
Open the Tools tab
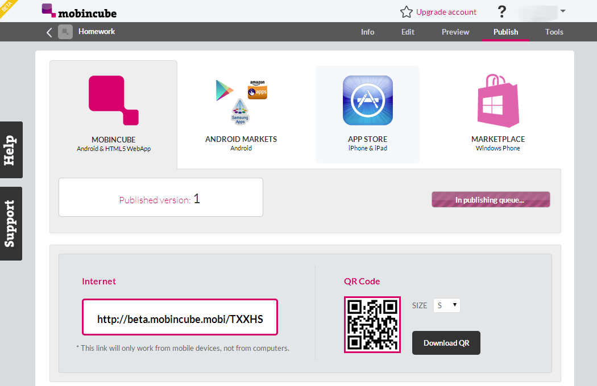click(554, 32)
